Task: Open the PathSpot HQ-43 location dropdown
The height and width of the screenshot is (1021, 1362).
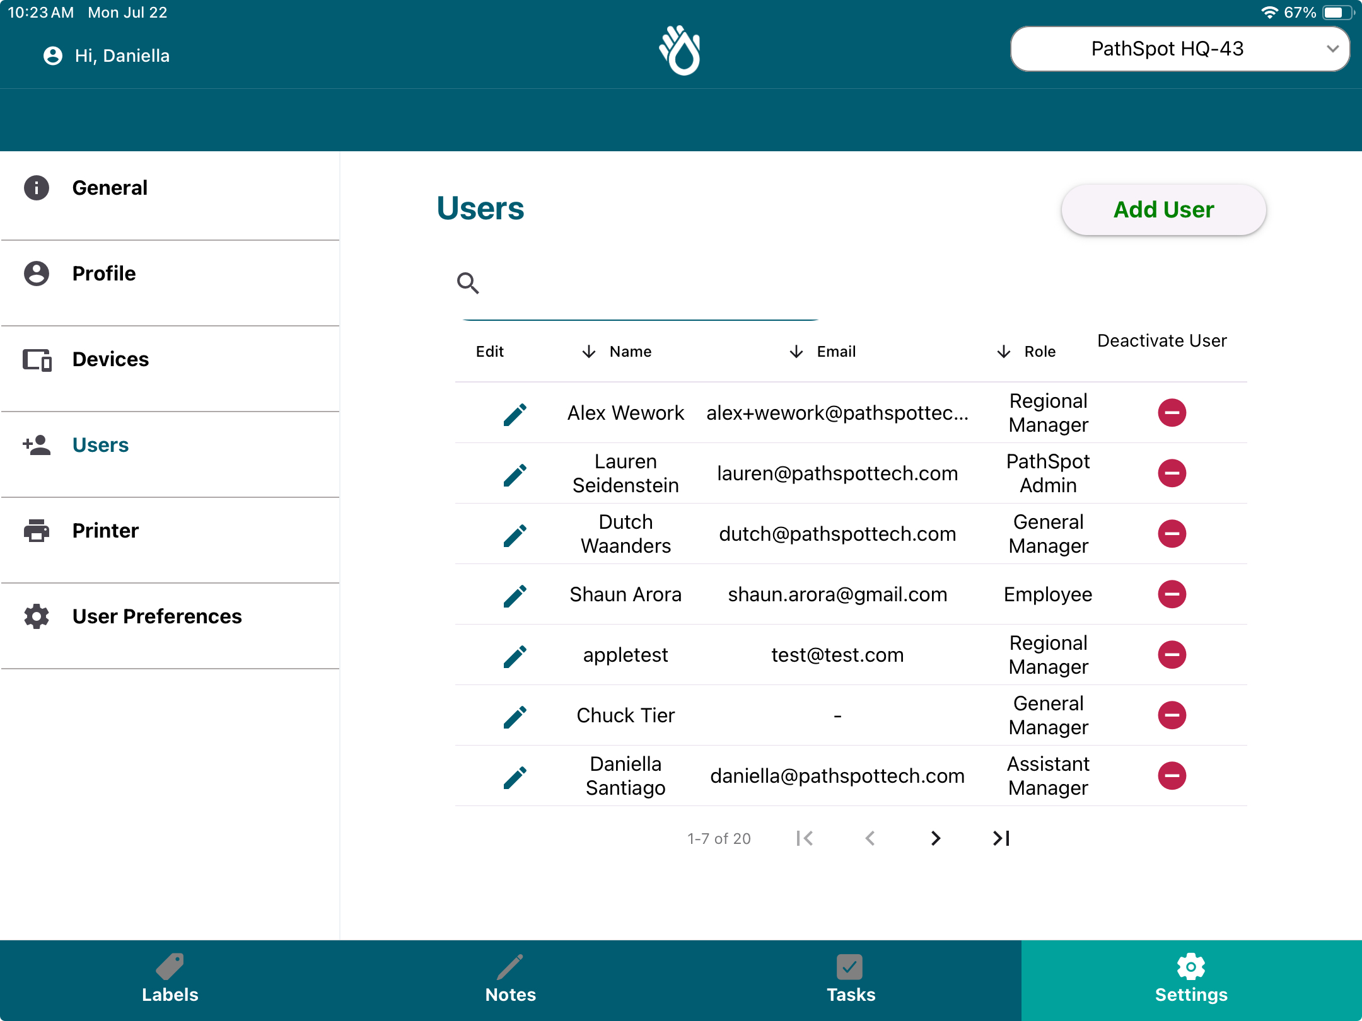Action: click(x=1180, y=49)
